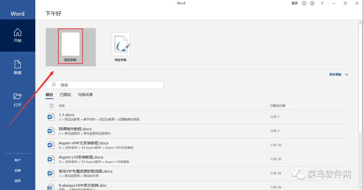Click the 登录 sign-in button
Image resolution: width=363 pixels, height=190 pixels.
point(294,3)
